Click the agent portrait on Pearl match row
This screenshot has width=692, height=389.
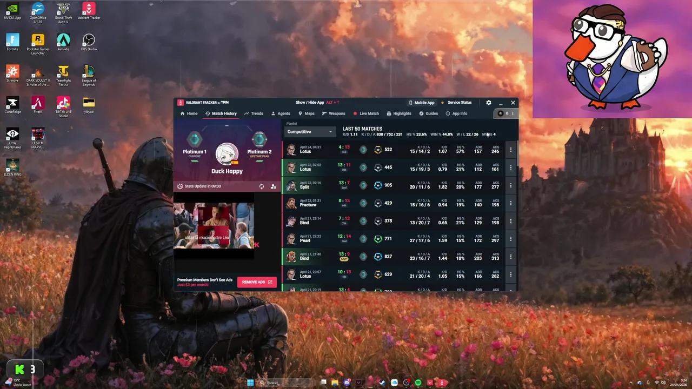click(291, 239)
